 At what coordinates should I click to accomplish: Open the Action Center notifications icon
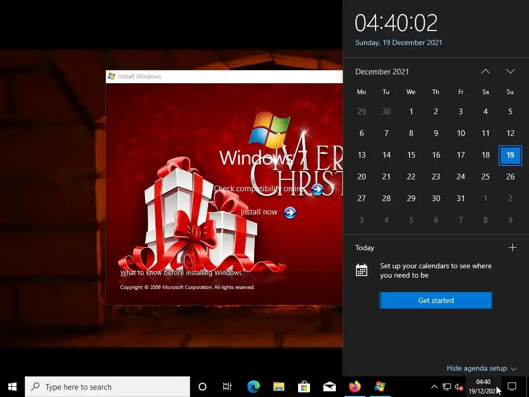(x=512, y=387)
